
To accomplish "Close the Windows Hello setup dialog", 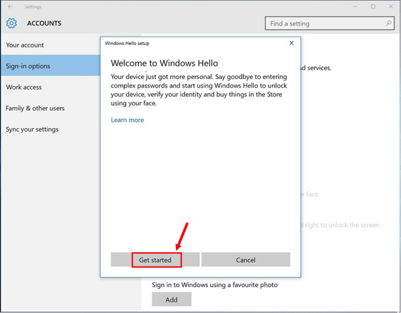I will pyautogui.click(x=291, y=43).
